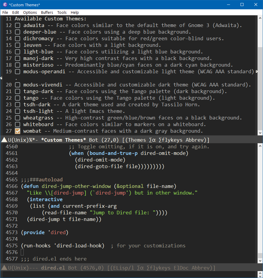Screen dimensions: 263x278
Task: Click upper pane scrollbar up arrow
Action: click(260, 18)
